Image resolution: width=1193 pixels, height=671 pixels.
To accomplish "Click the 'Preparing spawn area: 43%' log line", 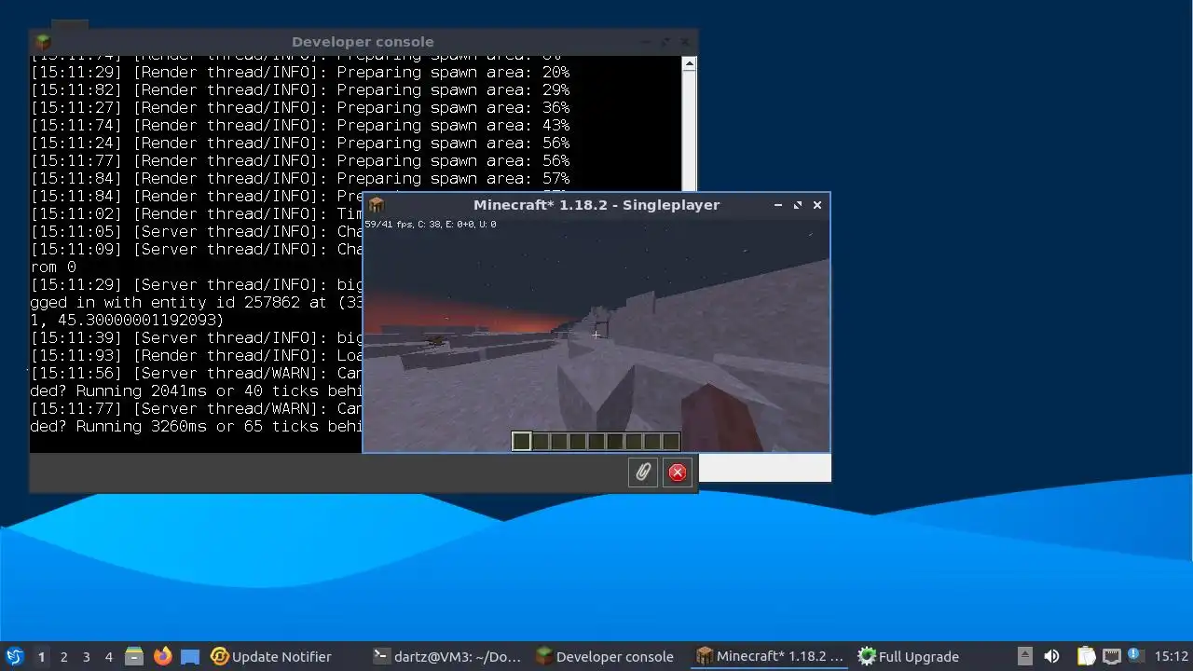I will (300, 126).
